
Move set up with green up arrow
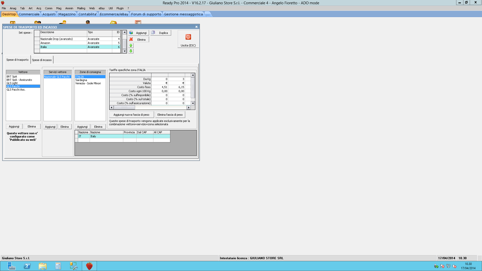pyautogui.click(x=131, y=45)
